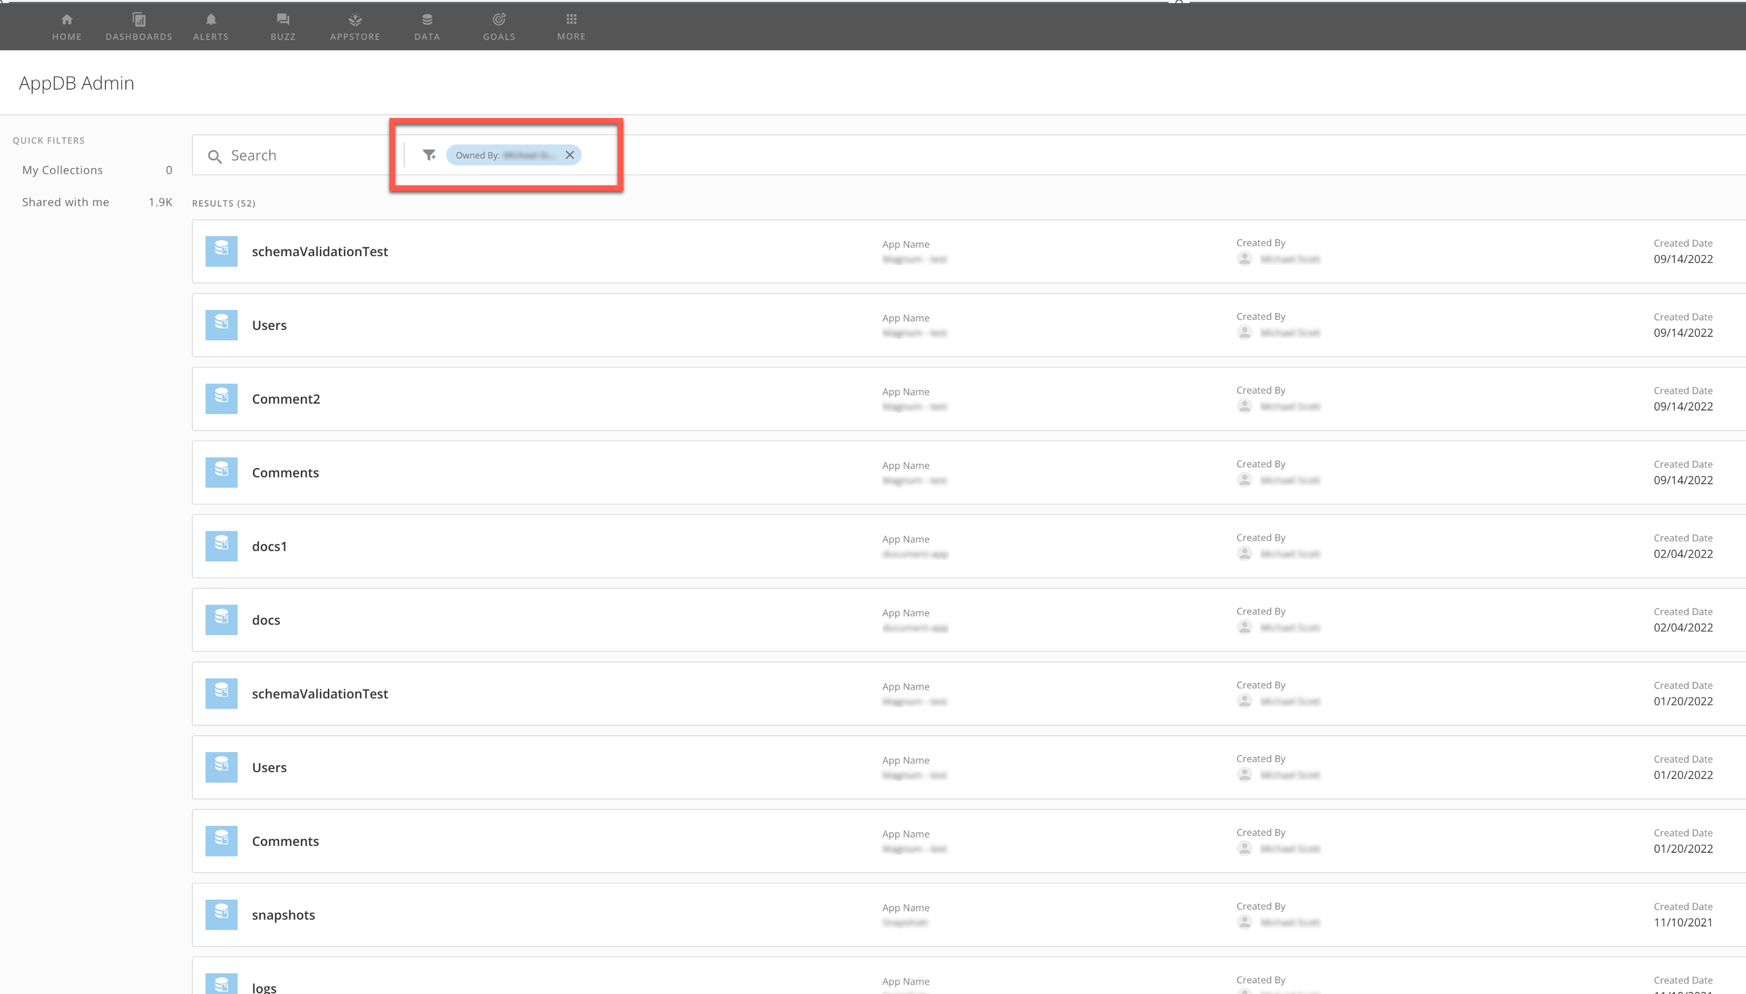Click the Goals icon in the navbar

tap(498, 26)
